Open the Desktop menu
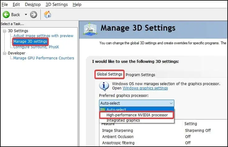228x147 pixels. pyautogui.click(x=33, y=4)
